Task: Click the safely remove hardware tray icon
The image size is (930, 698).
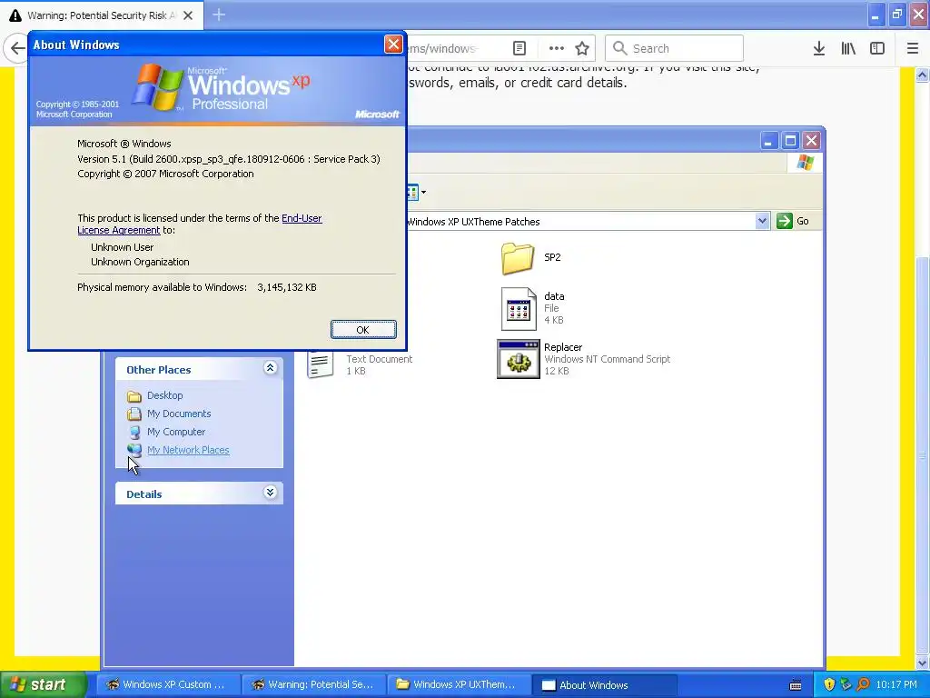Action: tap(846, 685)
